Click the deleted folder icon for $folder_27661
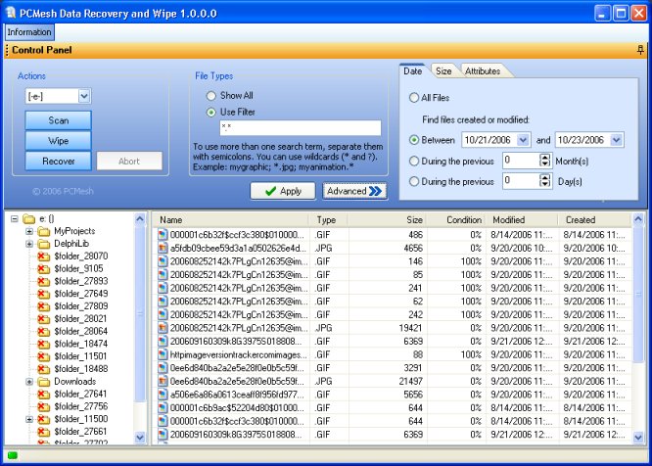The image size is (652, 466). click(43, 432)
